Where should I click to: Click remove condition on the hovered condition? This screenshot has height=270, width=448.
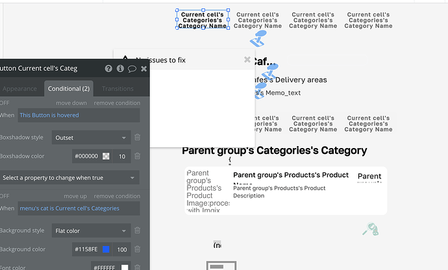click(x=117, y=103)
